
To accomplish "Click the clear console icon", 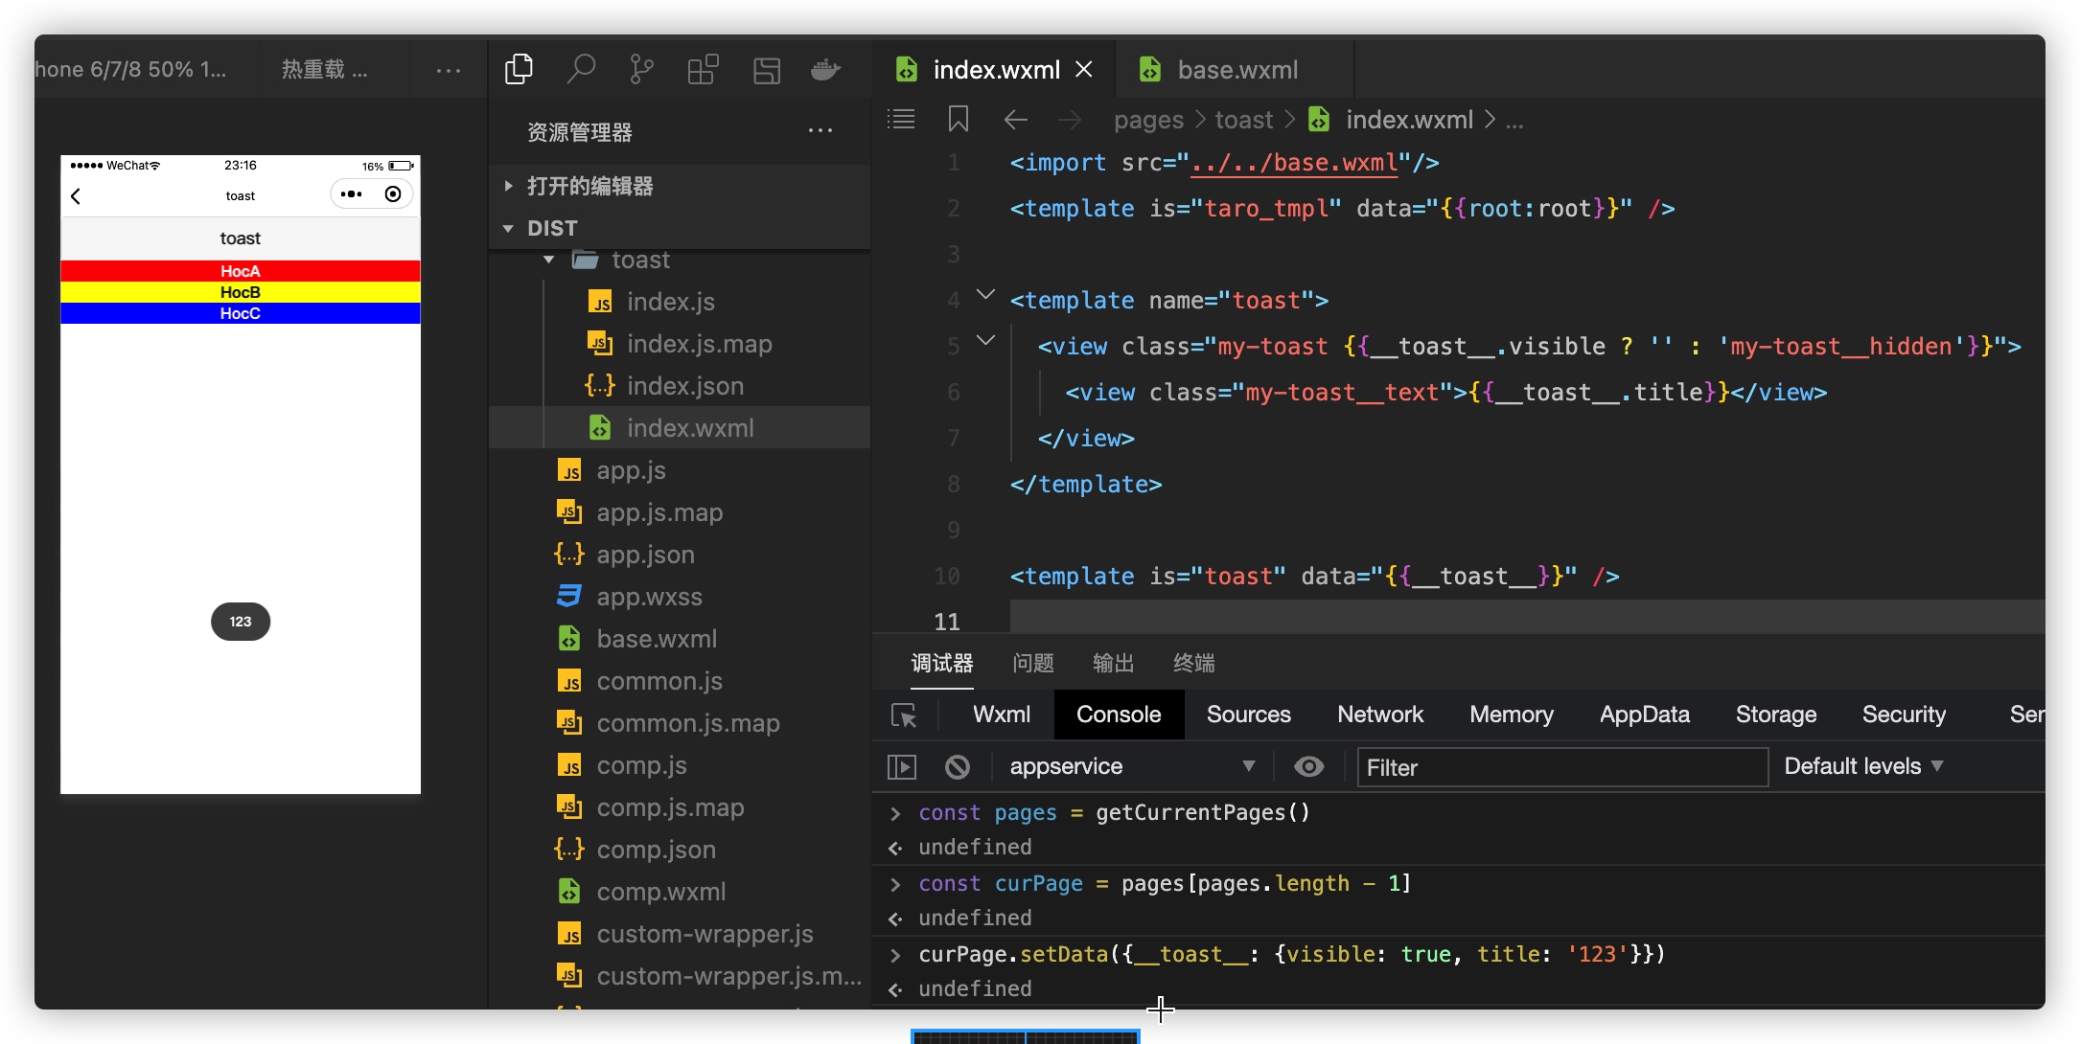I will pyautogui.click(x=957, y=766).
